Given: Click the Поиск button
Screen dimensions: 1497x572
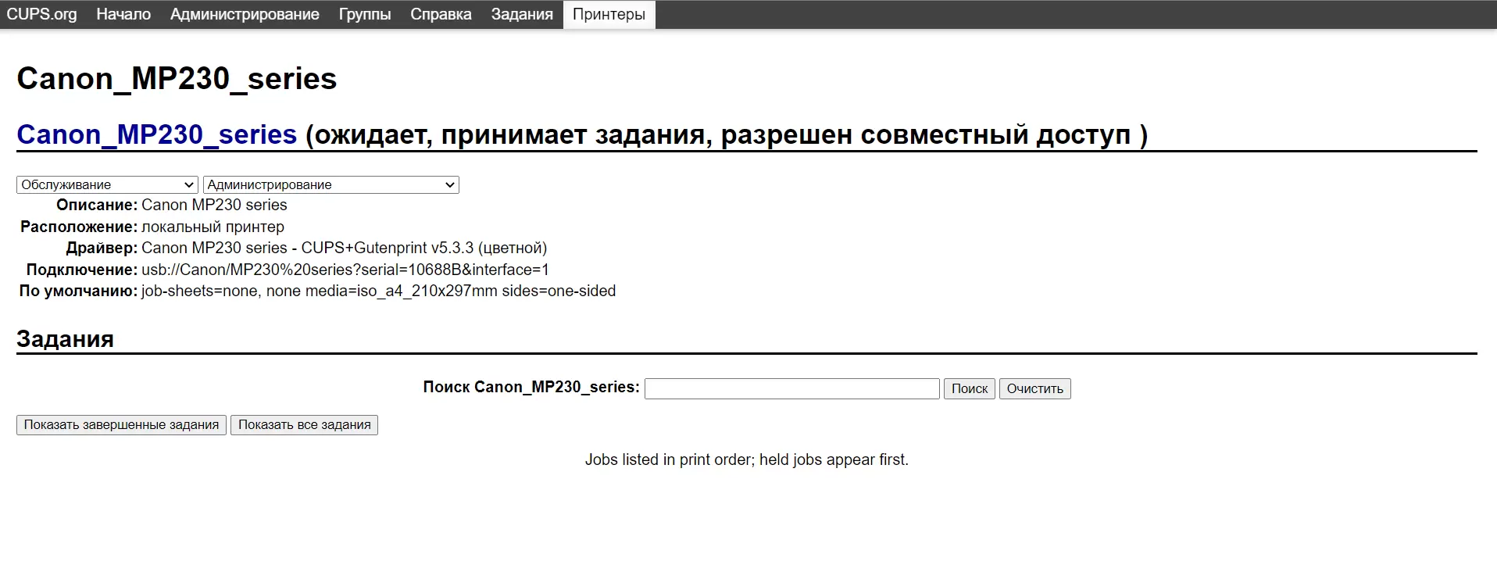Looking at the screenshot, I should (x=969, y=388).
